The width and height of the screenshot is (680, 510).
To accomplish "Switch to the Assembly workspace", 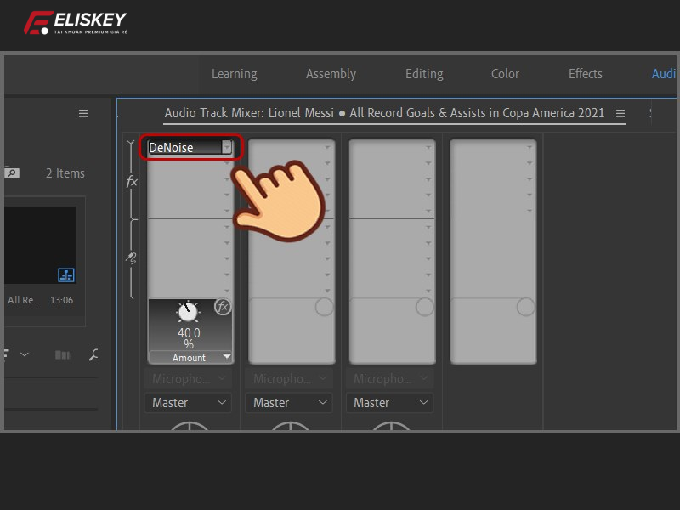I will 331,74.
